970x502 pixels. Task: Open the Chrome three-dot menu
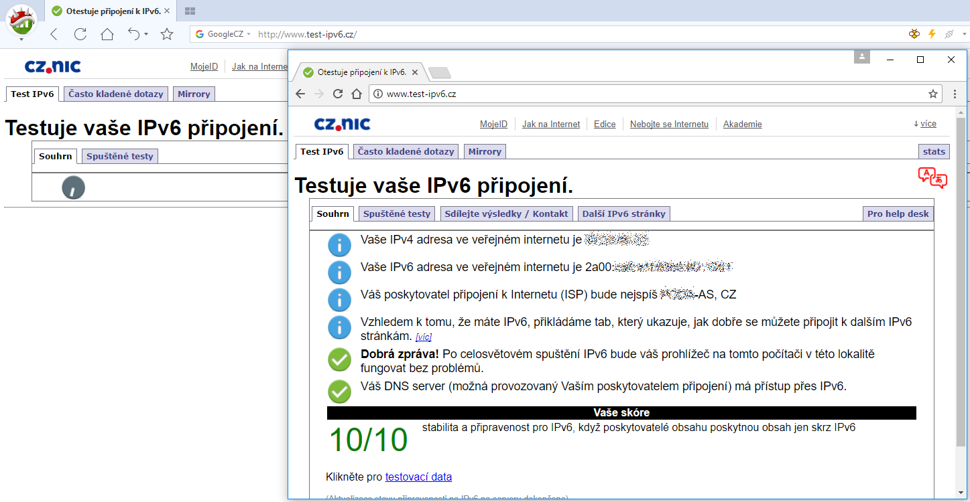[955, 94]
